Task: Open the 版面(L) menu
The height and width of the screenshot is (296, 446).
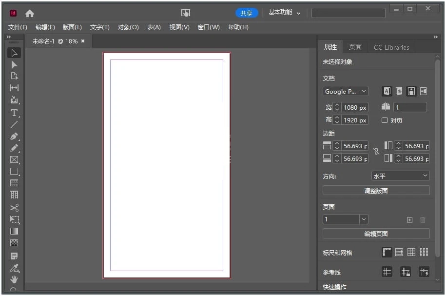Action: pyautogui.click(x=72, y=27)
